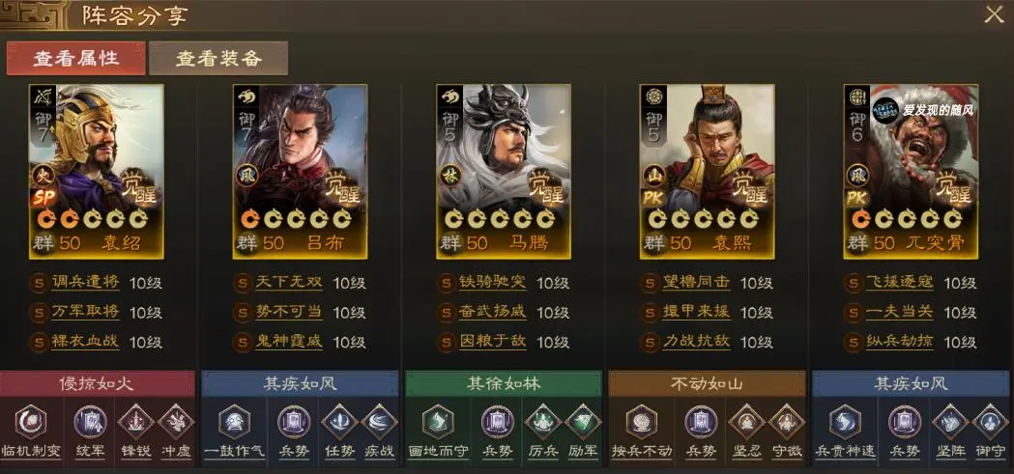Image resolution: width=1014 pixels, height=474 pixels.
Task: Click the 疾战 tactic icon
Action: tap(380, 422)
